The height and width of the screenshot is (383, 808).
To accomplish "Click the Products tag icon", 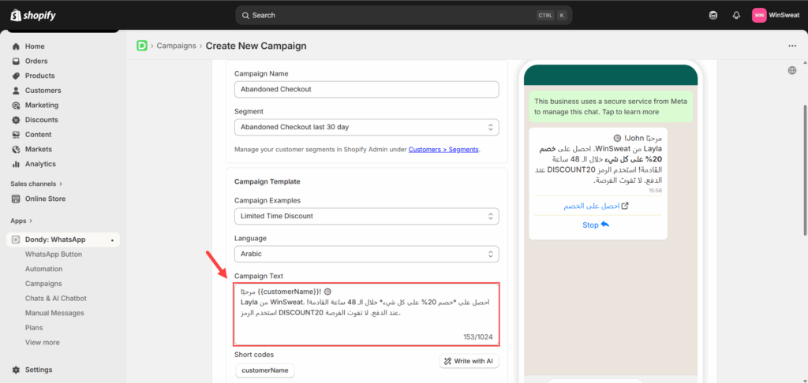I will 17,76.
